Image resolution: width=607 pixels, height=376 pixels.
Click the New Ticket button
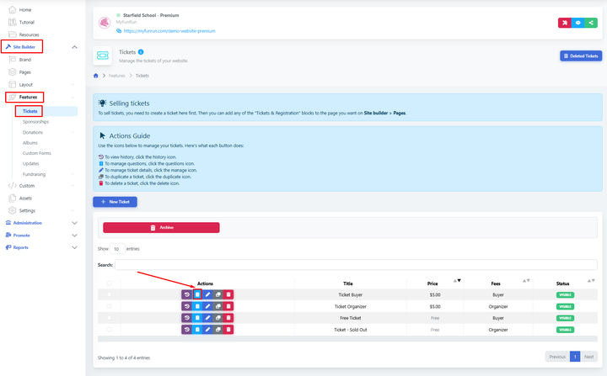[115, 202]
